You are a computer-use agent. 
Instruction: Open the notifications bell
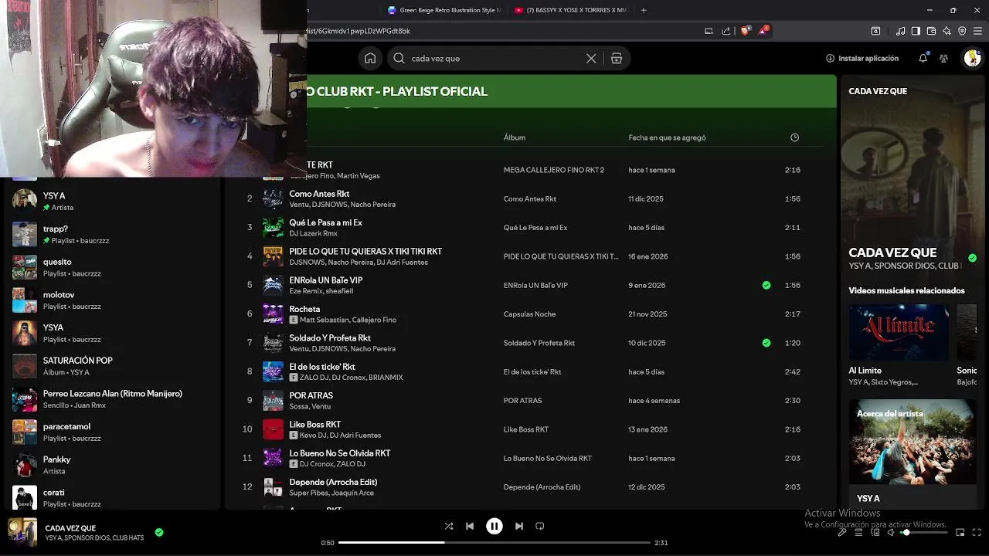tap(923, 58)
